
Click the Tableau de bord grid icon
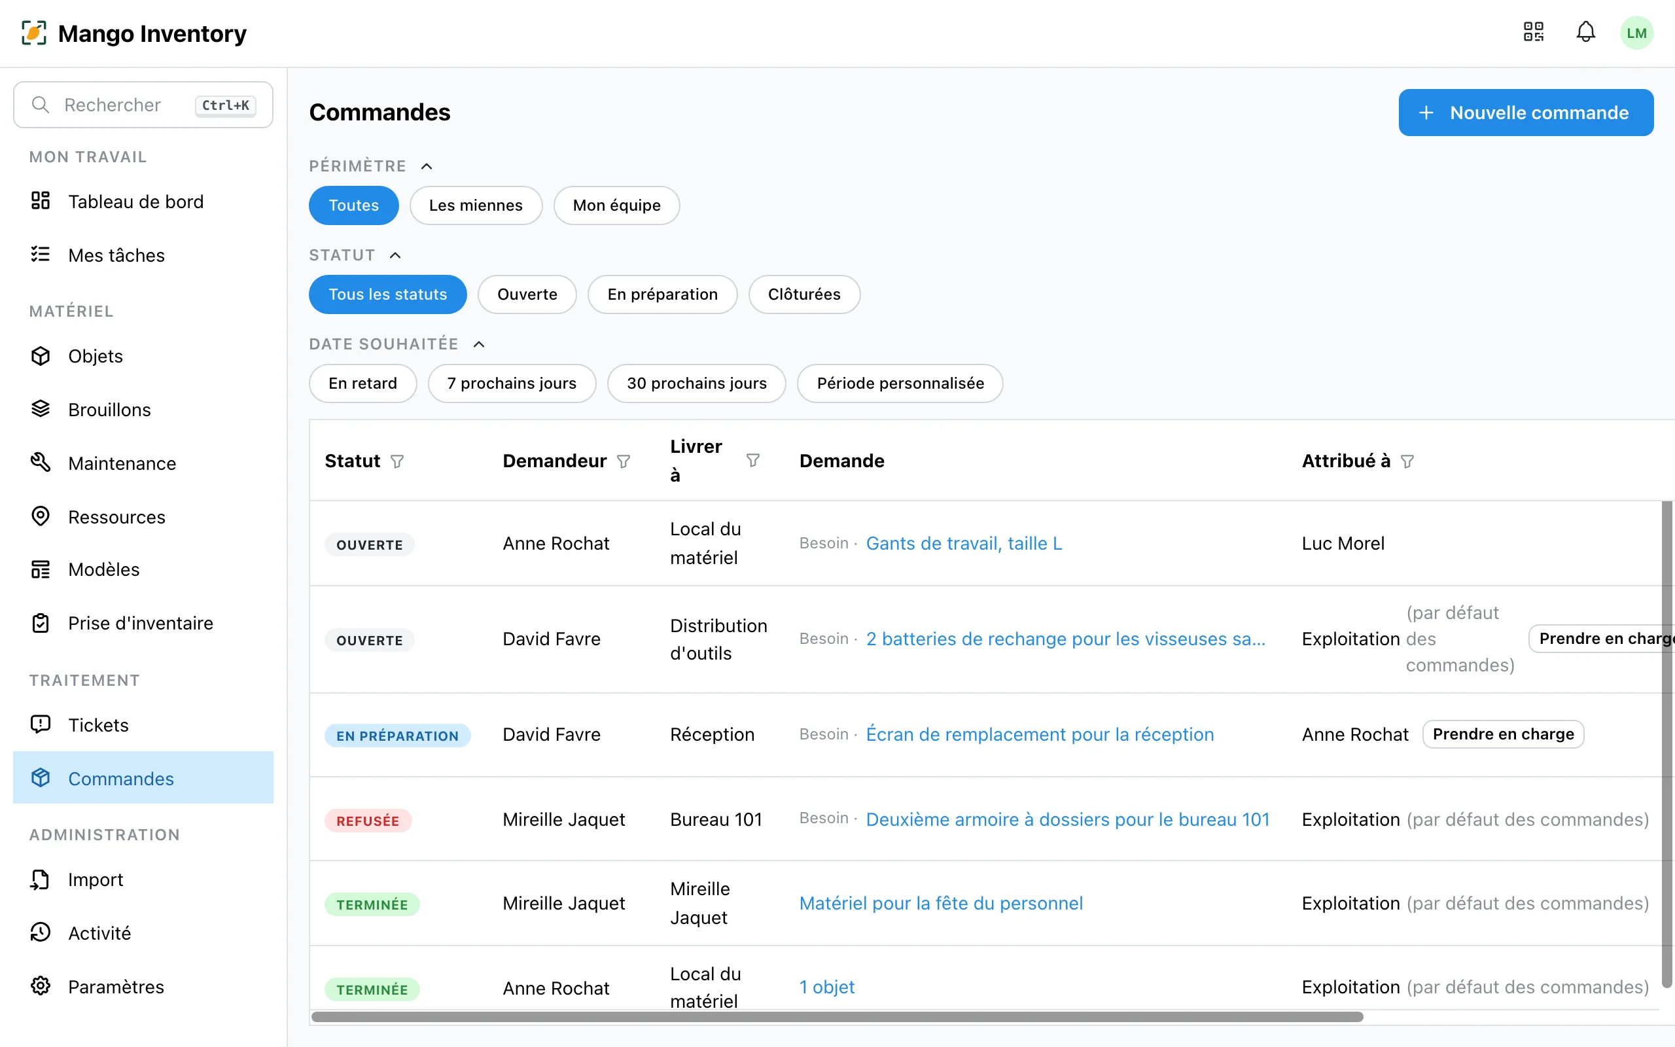(41, 201)
